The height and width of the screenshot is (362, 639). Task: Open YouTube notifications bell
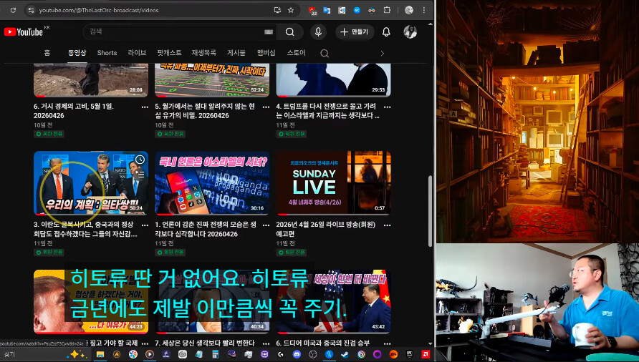point(386,31)
